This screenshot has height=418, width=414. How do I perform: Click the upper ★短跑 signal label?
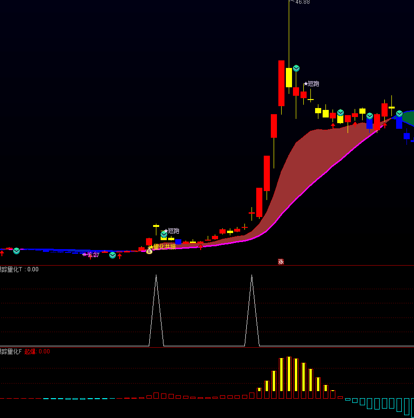pos(311,84)
